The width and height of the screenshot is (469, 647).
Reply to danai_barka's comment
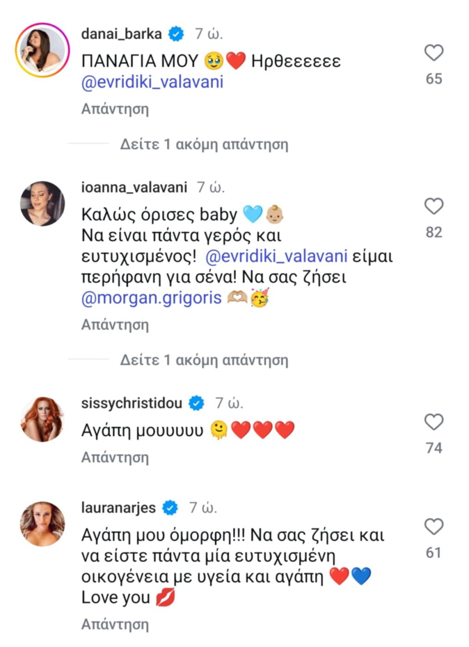click(115, 109)
